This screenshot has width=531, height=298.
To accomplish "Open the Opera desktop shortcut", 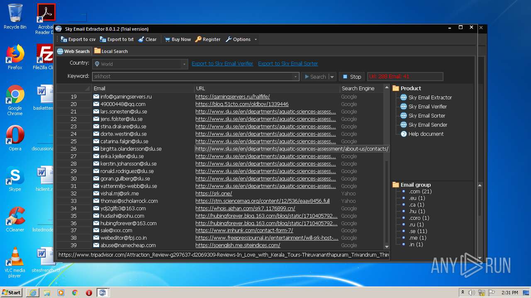I will (x=15, y=138).
